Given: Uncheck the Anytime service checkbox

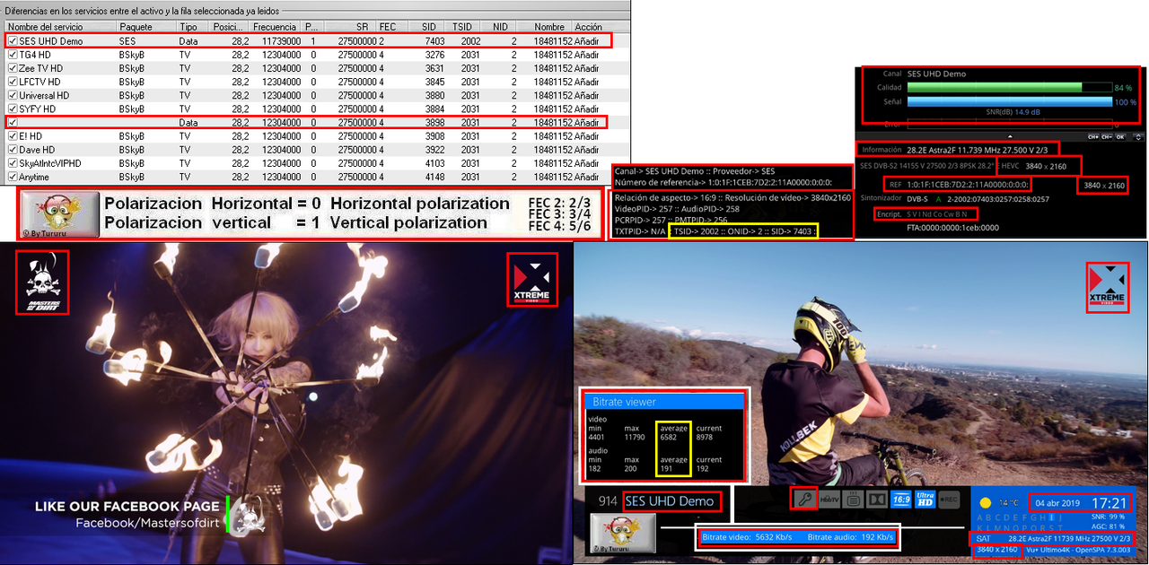Looking at the screenshot, I should tap(13, 178).
